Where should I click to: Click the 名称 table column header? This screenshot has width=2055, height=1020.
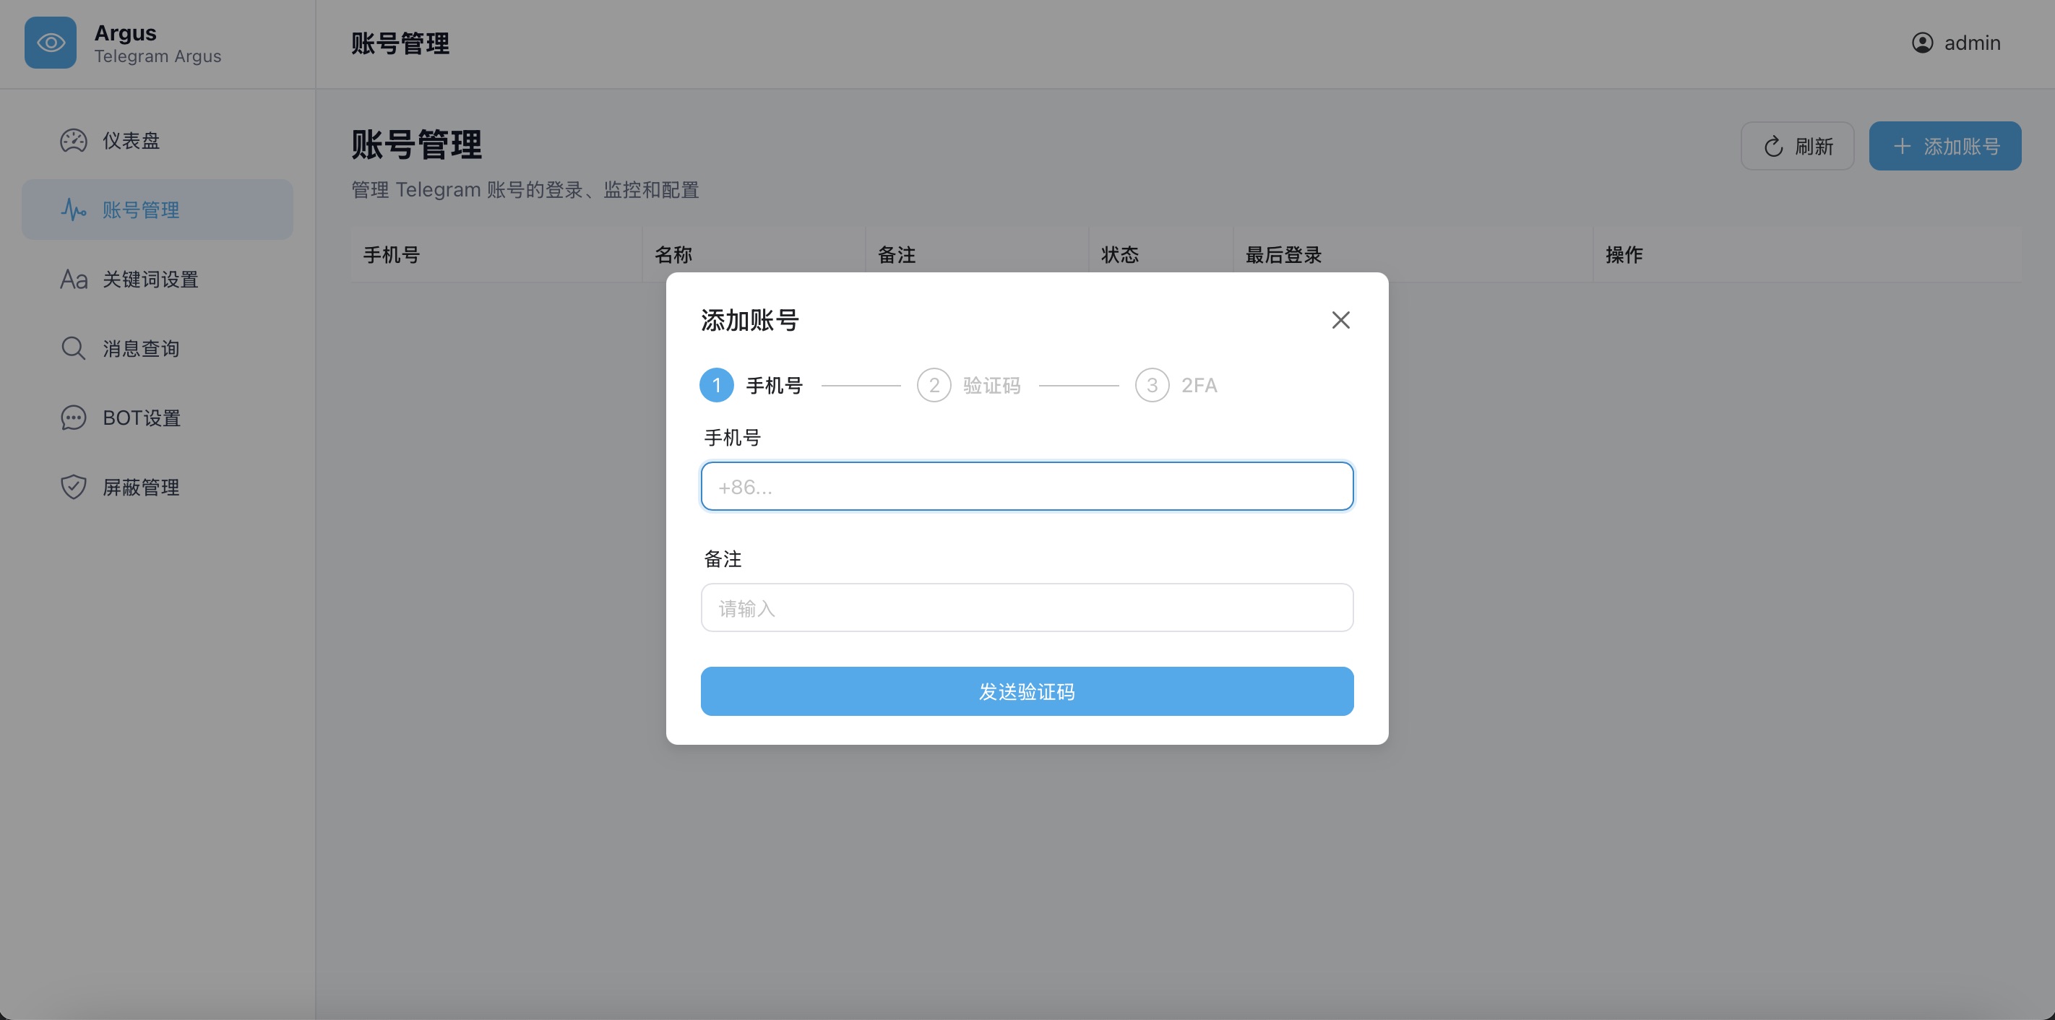coord(754,254)
